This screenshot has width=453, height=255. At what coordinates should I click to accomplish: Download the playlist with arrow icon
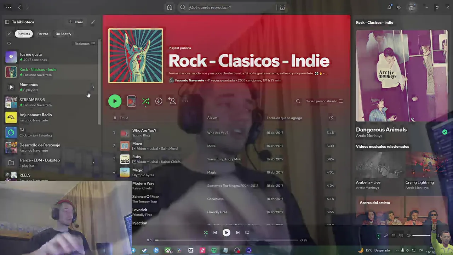point(159,101)
